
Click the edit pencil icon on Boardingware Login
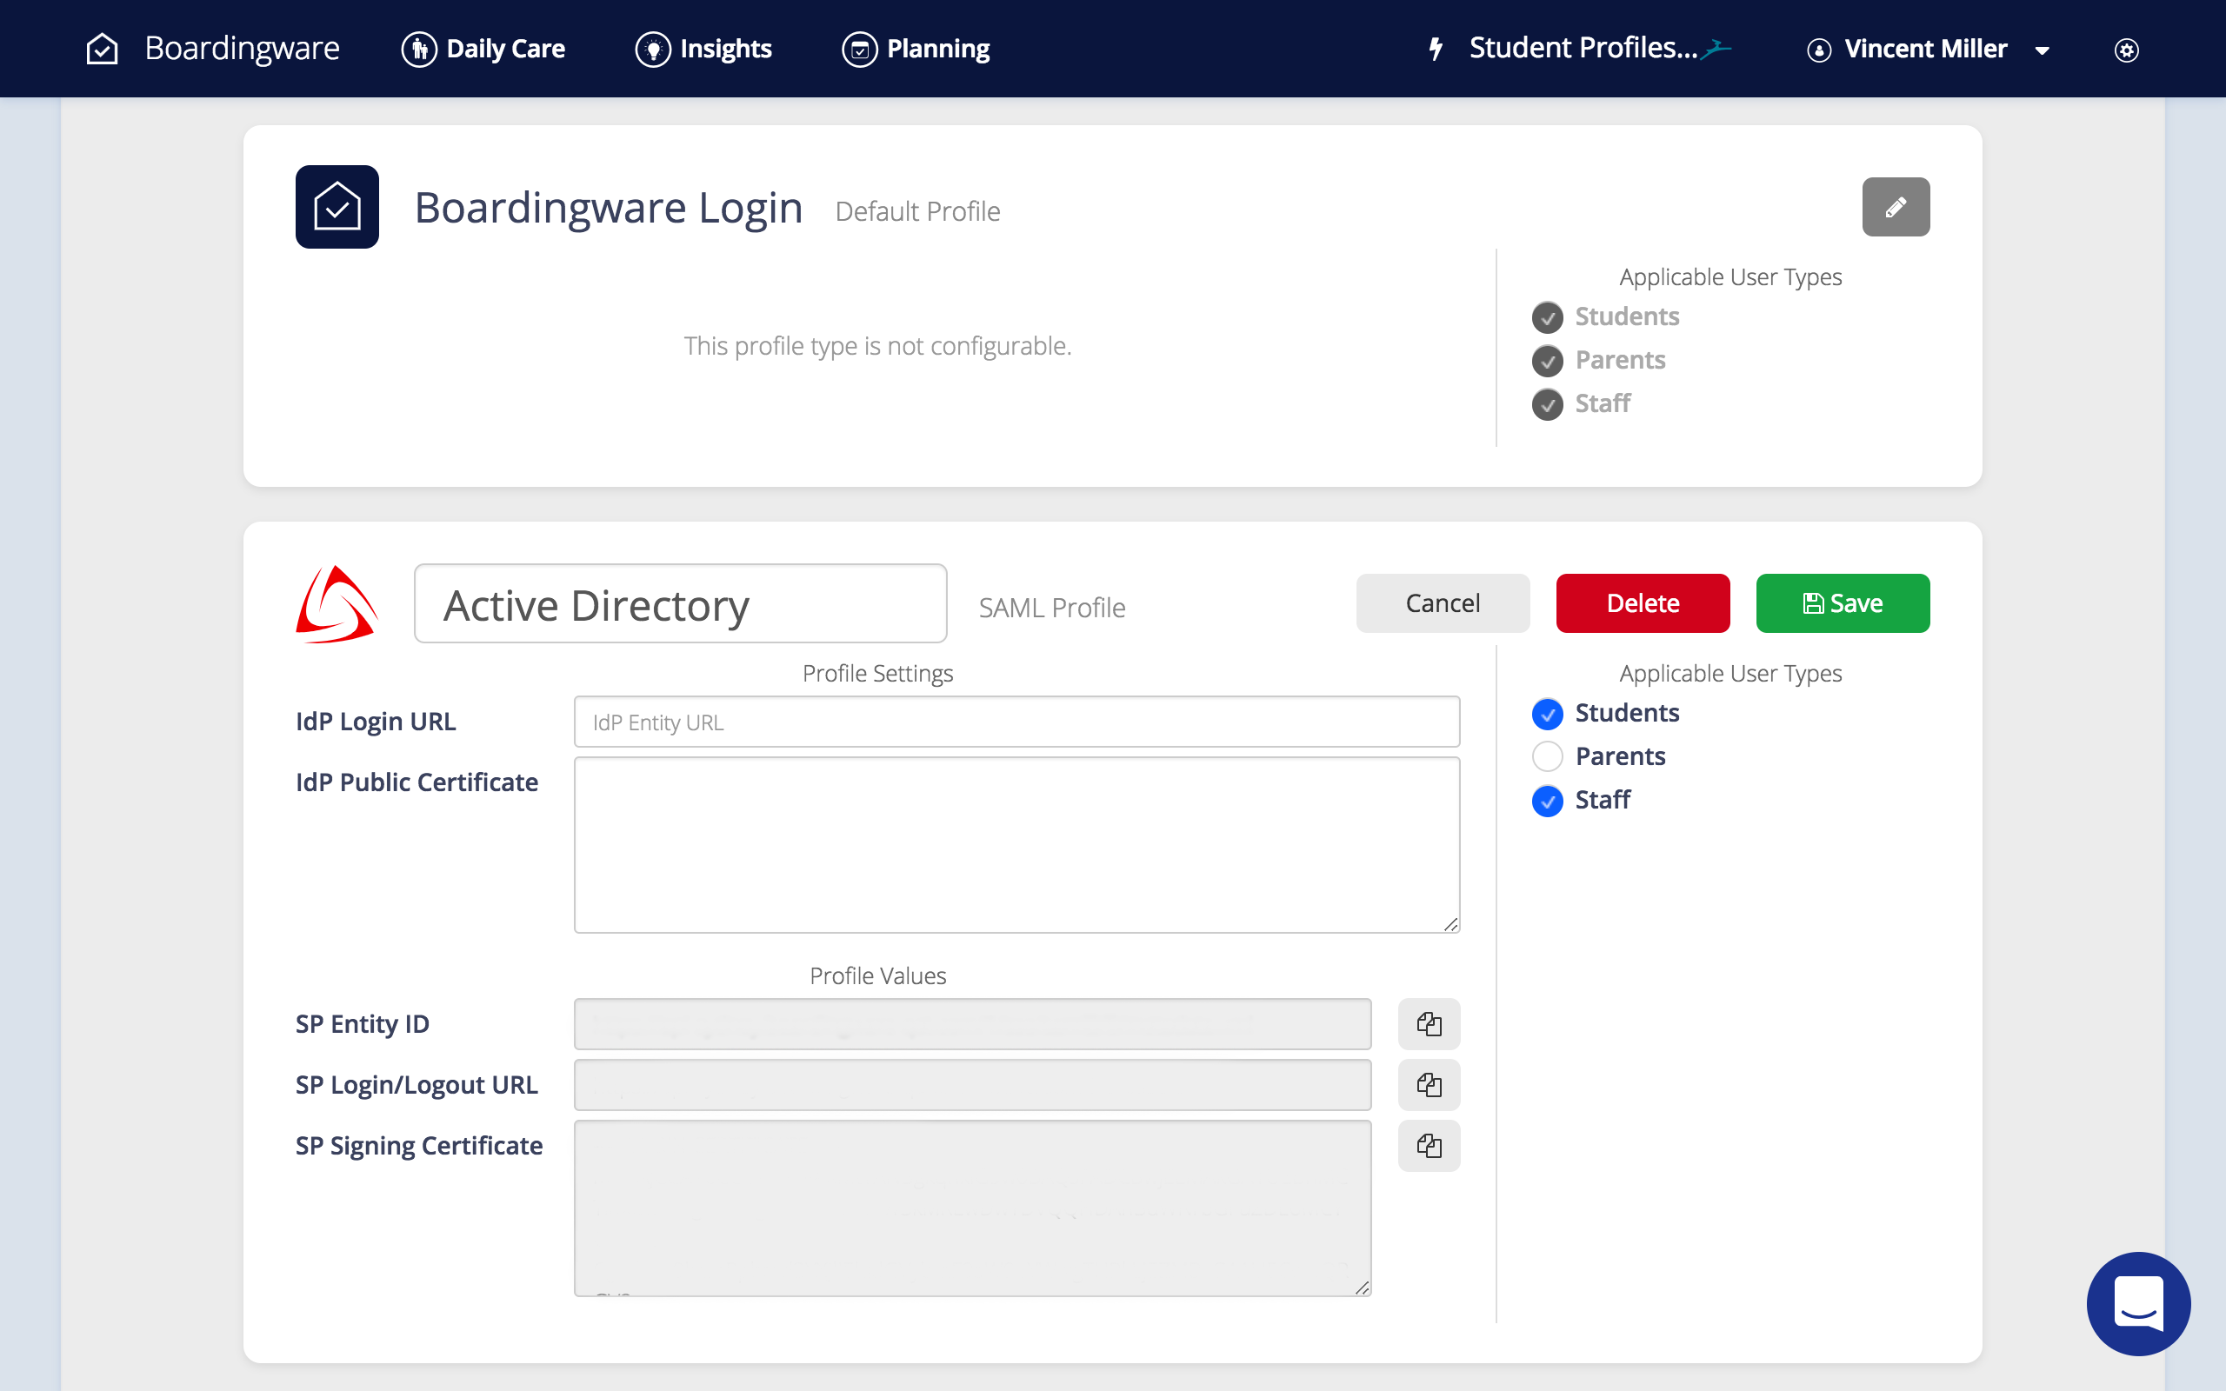pos(1895,206)
